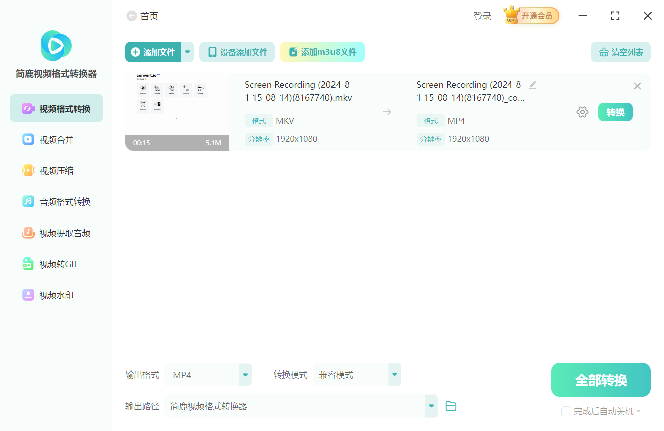The image size is (664, 431).
Task: Select 音频格式转换 from the sidebar
Action: point(56,202)
